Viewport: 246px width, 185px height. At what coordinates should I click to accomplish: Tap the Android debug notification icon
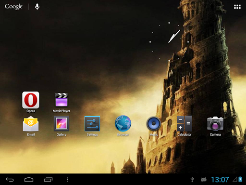tap(204, 179)
